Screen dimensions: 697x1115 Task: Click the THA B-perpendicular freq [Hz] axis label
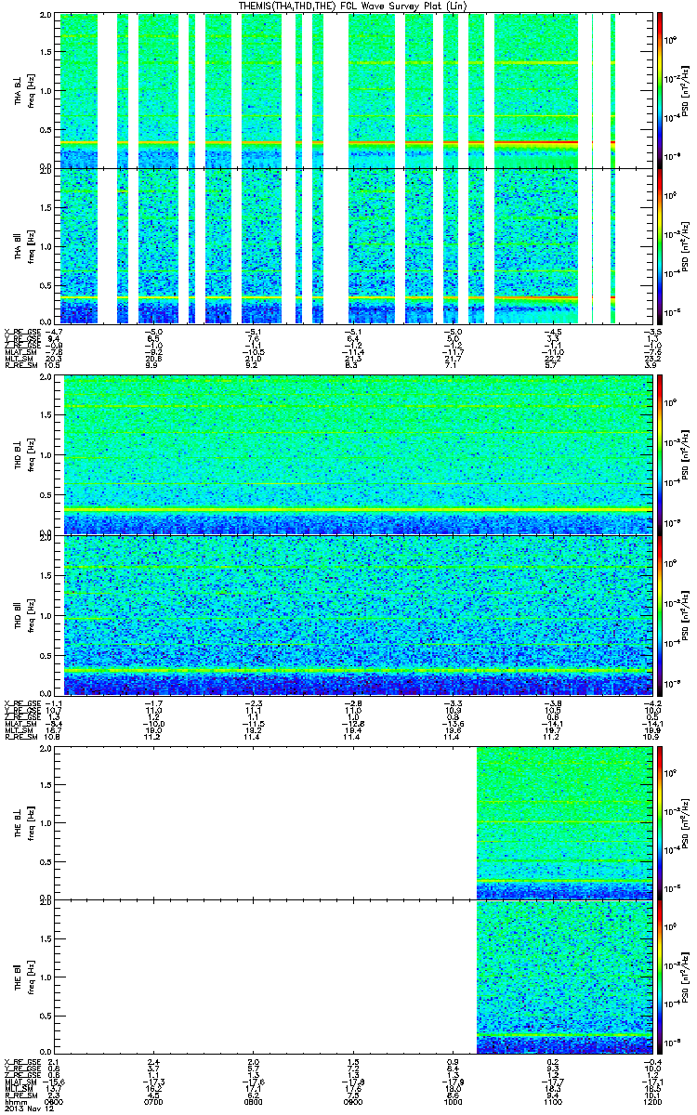[x=33, y=90]
